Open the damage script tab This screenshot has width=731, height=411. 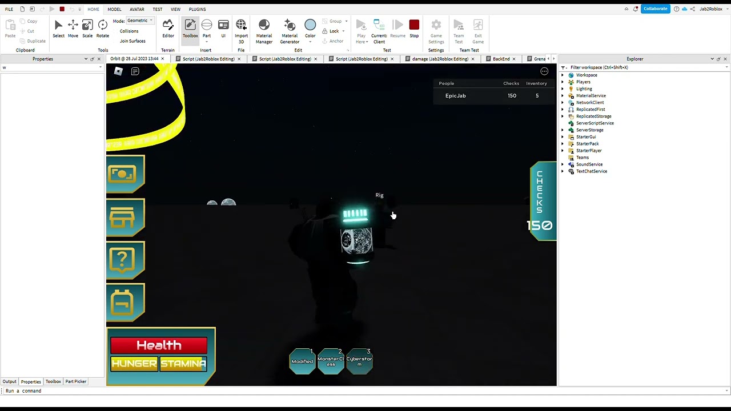(x=440, y=59)
